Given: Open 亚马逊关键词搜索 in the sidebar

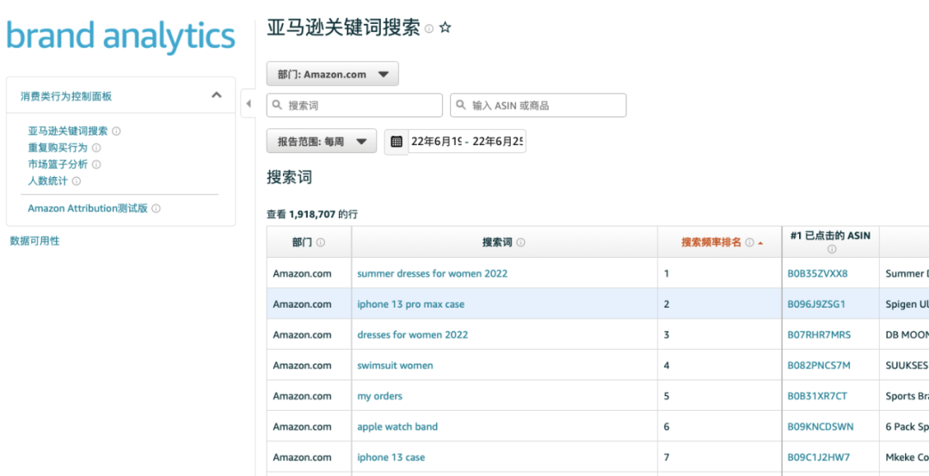Looking at the screenshot, I should [68, 131].
